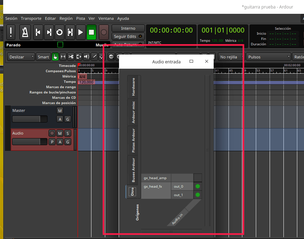The width and height of the screenshot is (304, 239).
Task: Expand the Pulsos snap dropdown
Action: [269, 57]
